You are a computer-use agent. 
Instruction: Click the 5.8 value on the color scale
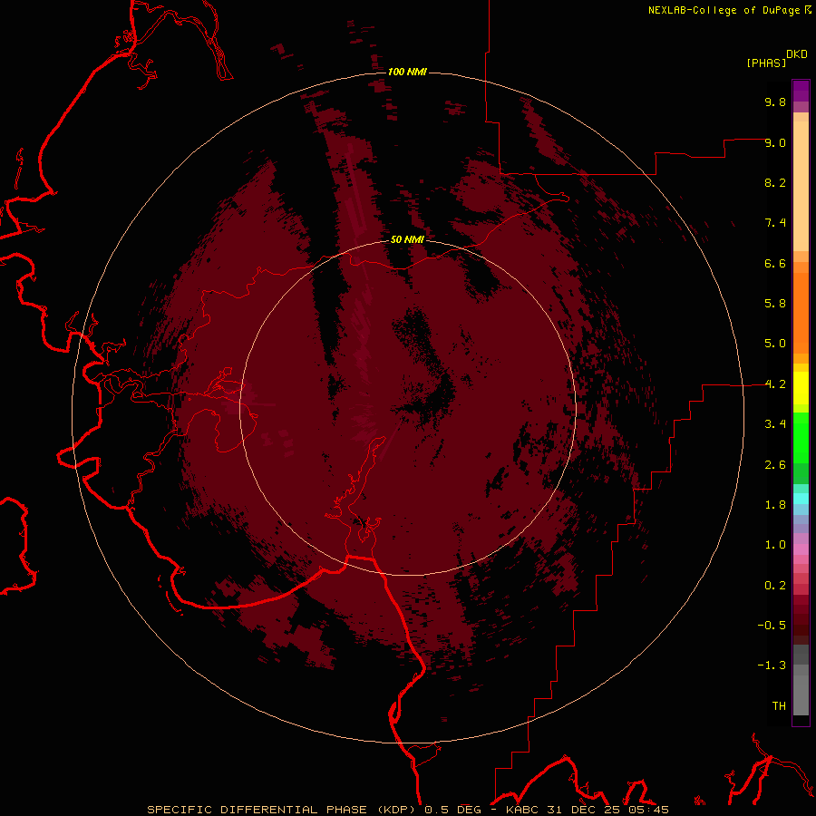coord(775,304)
